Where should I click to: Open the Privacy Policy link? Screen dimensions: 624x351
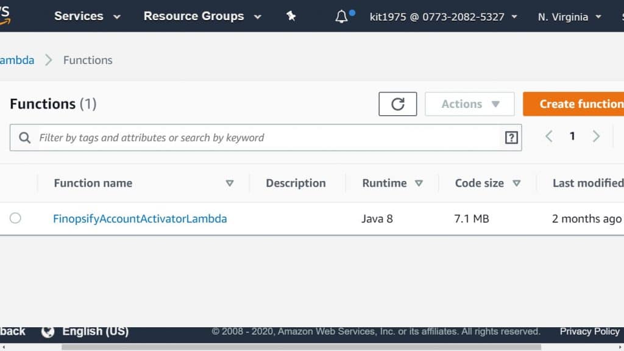[x=589, y=331]
